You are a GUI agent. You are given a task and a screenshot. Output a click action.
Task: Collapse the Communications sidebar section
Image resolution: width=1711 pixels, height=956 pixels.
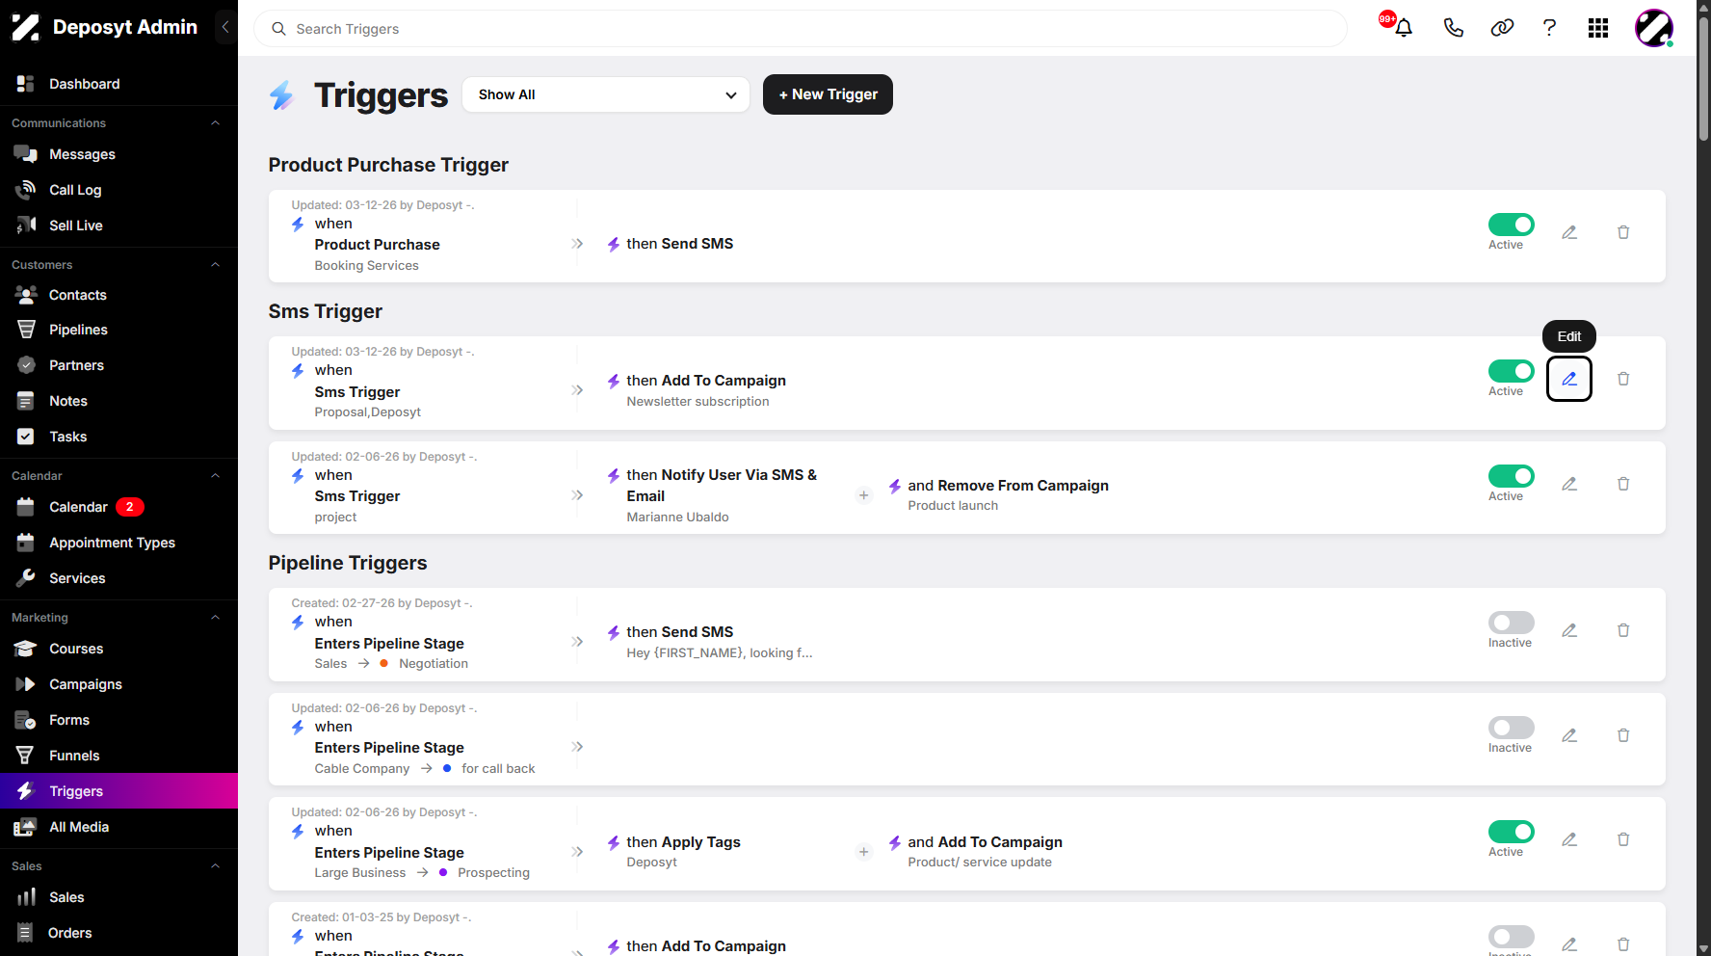[215, 123]
